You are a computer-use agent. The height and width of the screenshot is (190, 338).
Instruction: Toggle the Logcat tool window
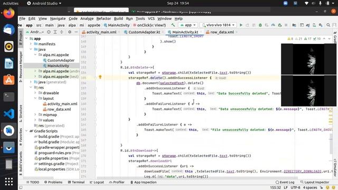[97, 182]
